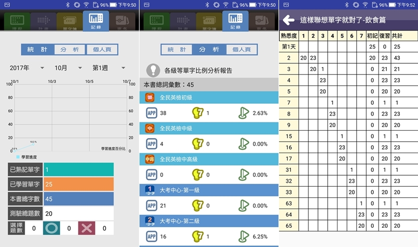The width and height of the screenshot is (418, 247).
Task: Tap the 復習 column header
Action: [x=384, y=36]
